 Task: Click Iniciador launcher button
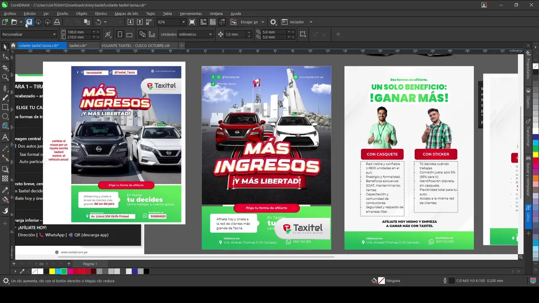coord(293,22)
